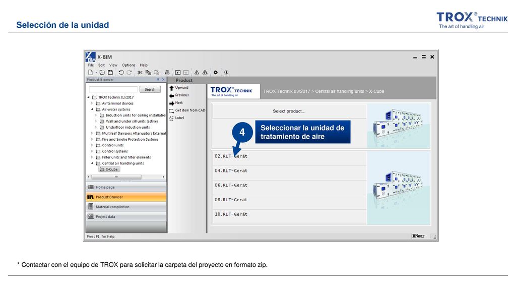Switch to the Project data tab

pos(126,216)
